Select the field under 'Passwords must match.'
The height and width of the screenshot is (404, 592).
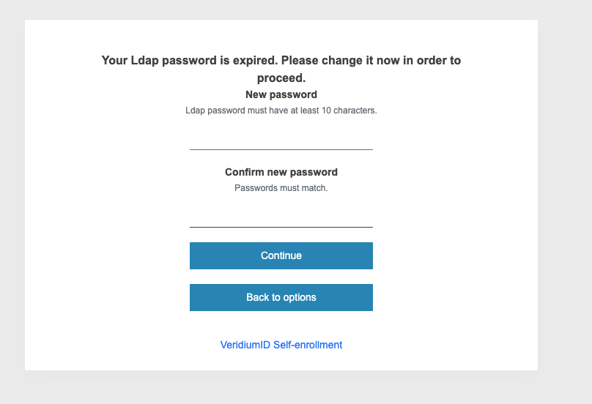pyautogui.click(x=281, y=217)
